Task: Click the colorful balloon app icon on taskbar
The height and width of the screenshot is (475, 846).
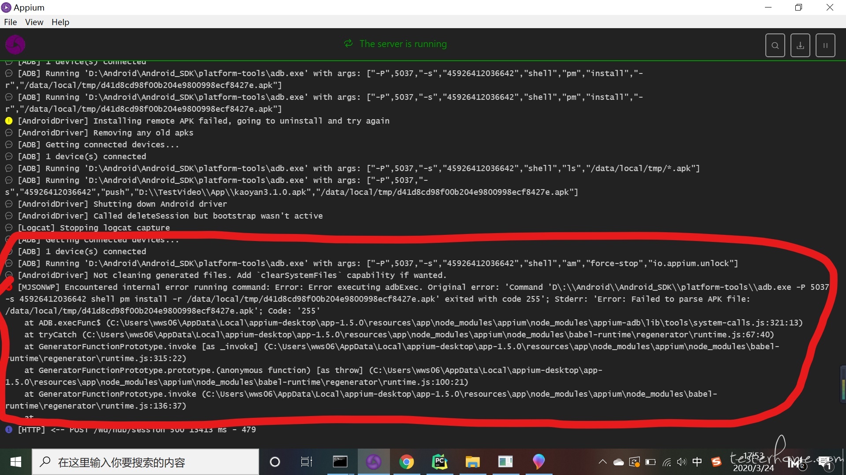Action: tap(538, 462)
